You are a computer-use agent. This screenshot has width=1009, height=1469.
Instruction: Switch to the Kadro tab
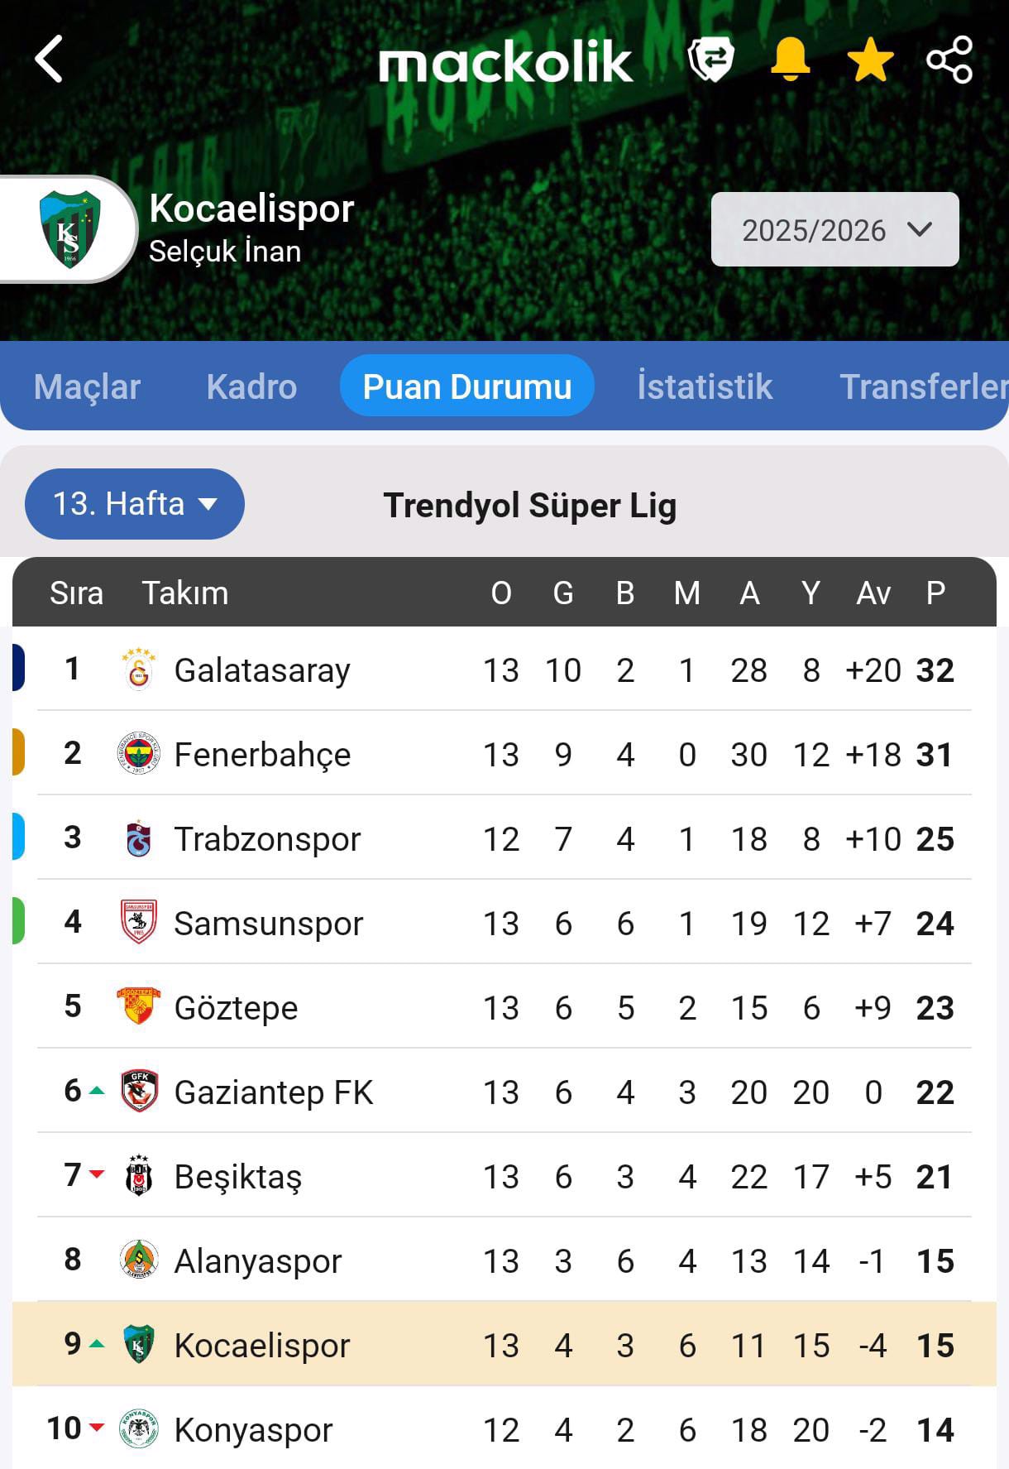tap(251, 386)
